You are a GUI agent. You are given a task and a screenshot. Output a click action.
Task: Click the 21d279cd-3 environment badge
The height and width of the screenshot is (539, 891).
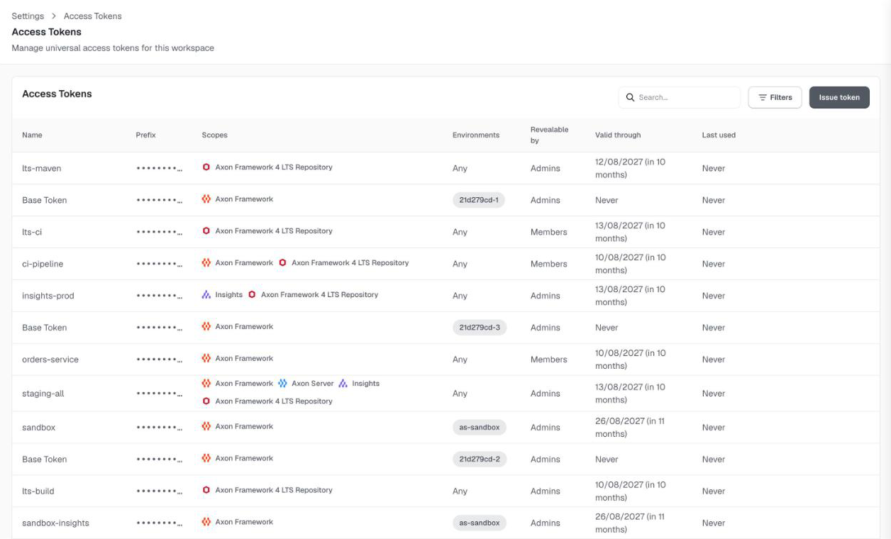479,328
